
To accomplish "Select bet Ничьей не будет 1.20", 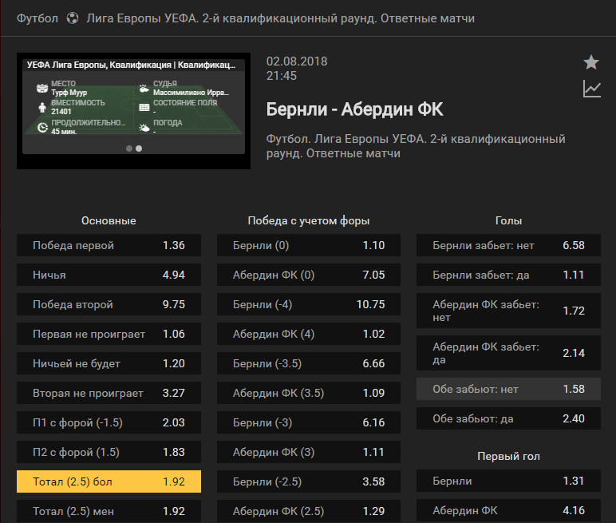I will click(x=109, y=363).
